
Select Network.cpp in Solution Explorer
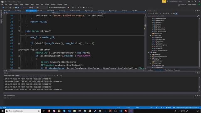pyautogui.click(x=160, y=41)
